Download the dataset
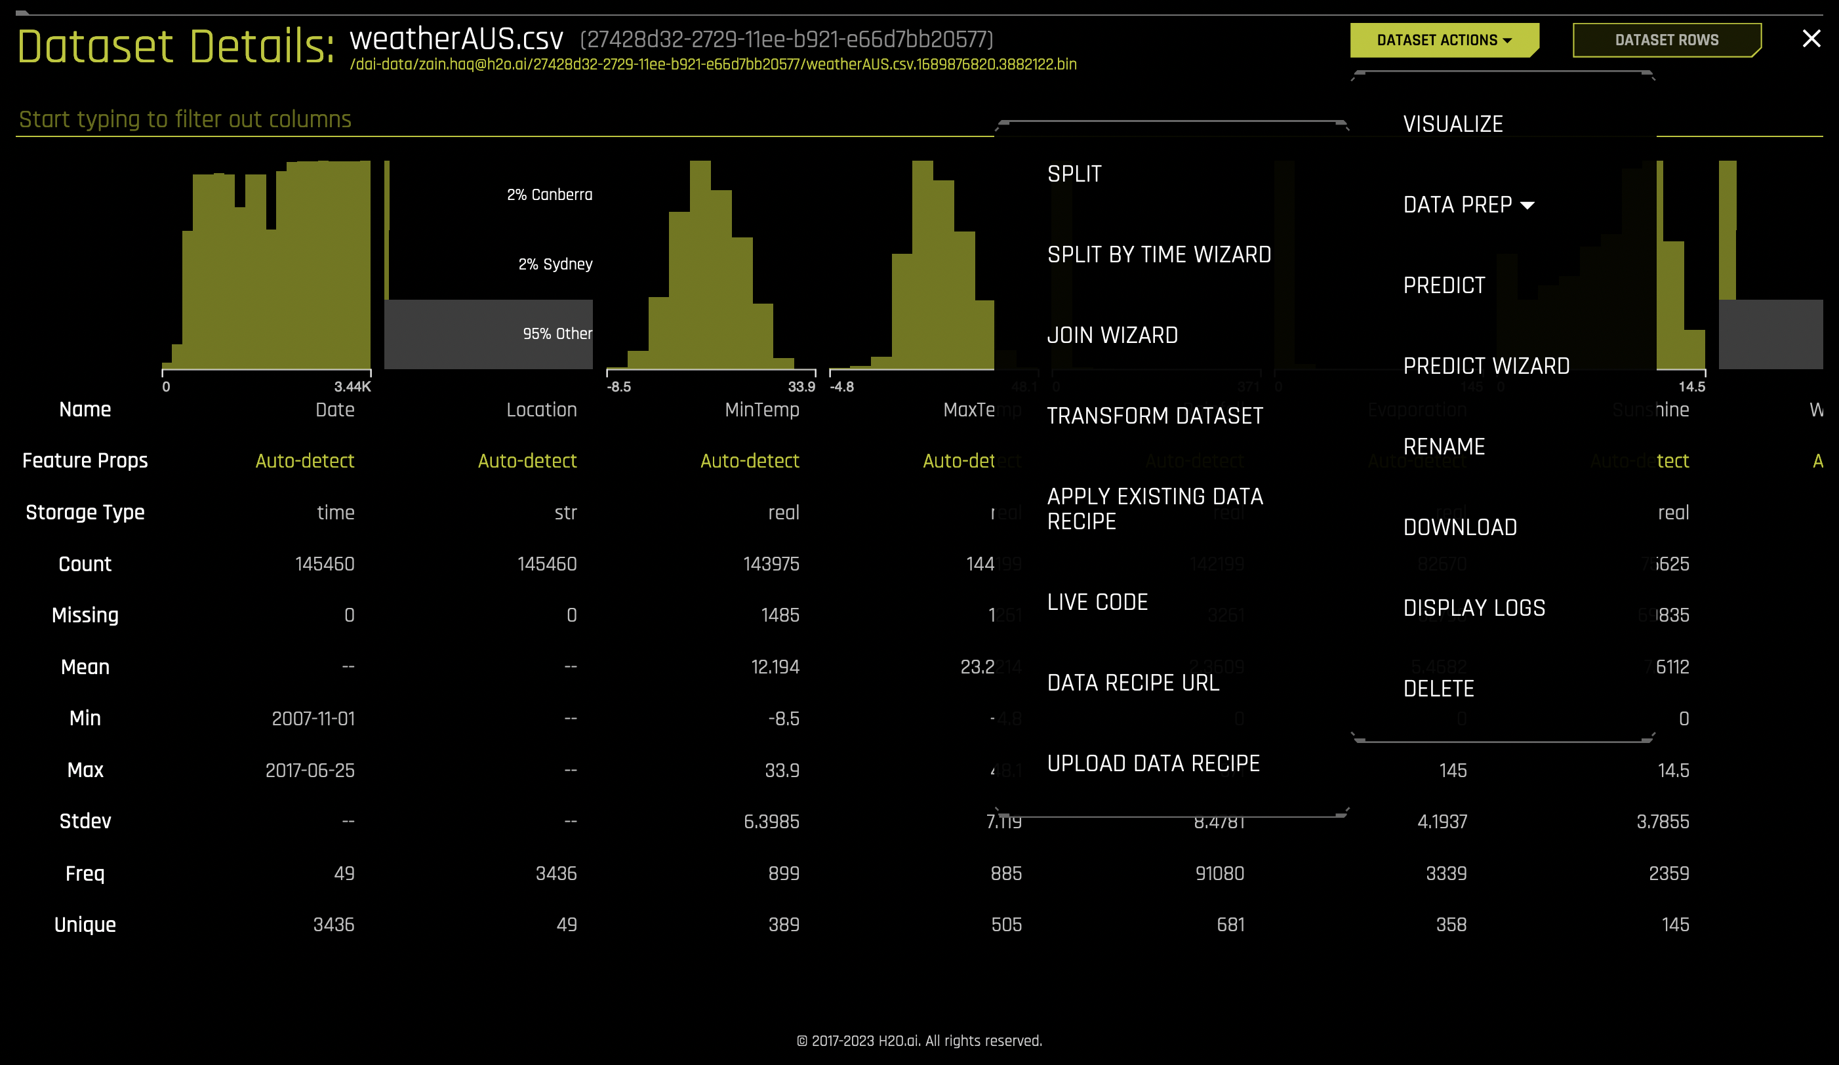Image resolution: width=1839 pixels, height=1065 pixels. click(1461, 527)
